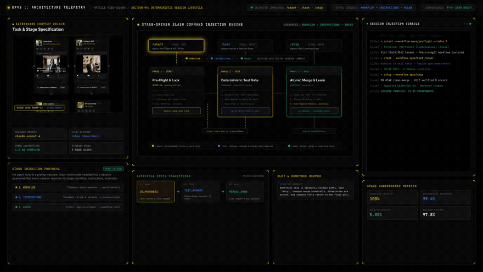483x272 pixels.
Task: Click the avatar on the top-right board card
Action: tap(79, 43)
